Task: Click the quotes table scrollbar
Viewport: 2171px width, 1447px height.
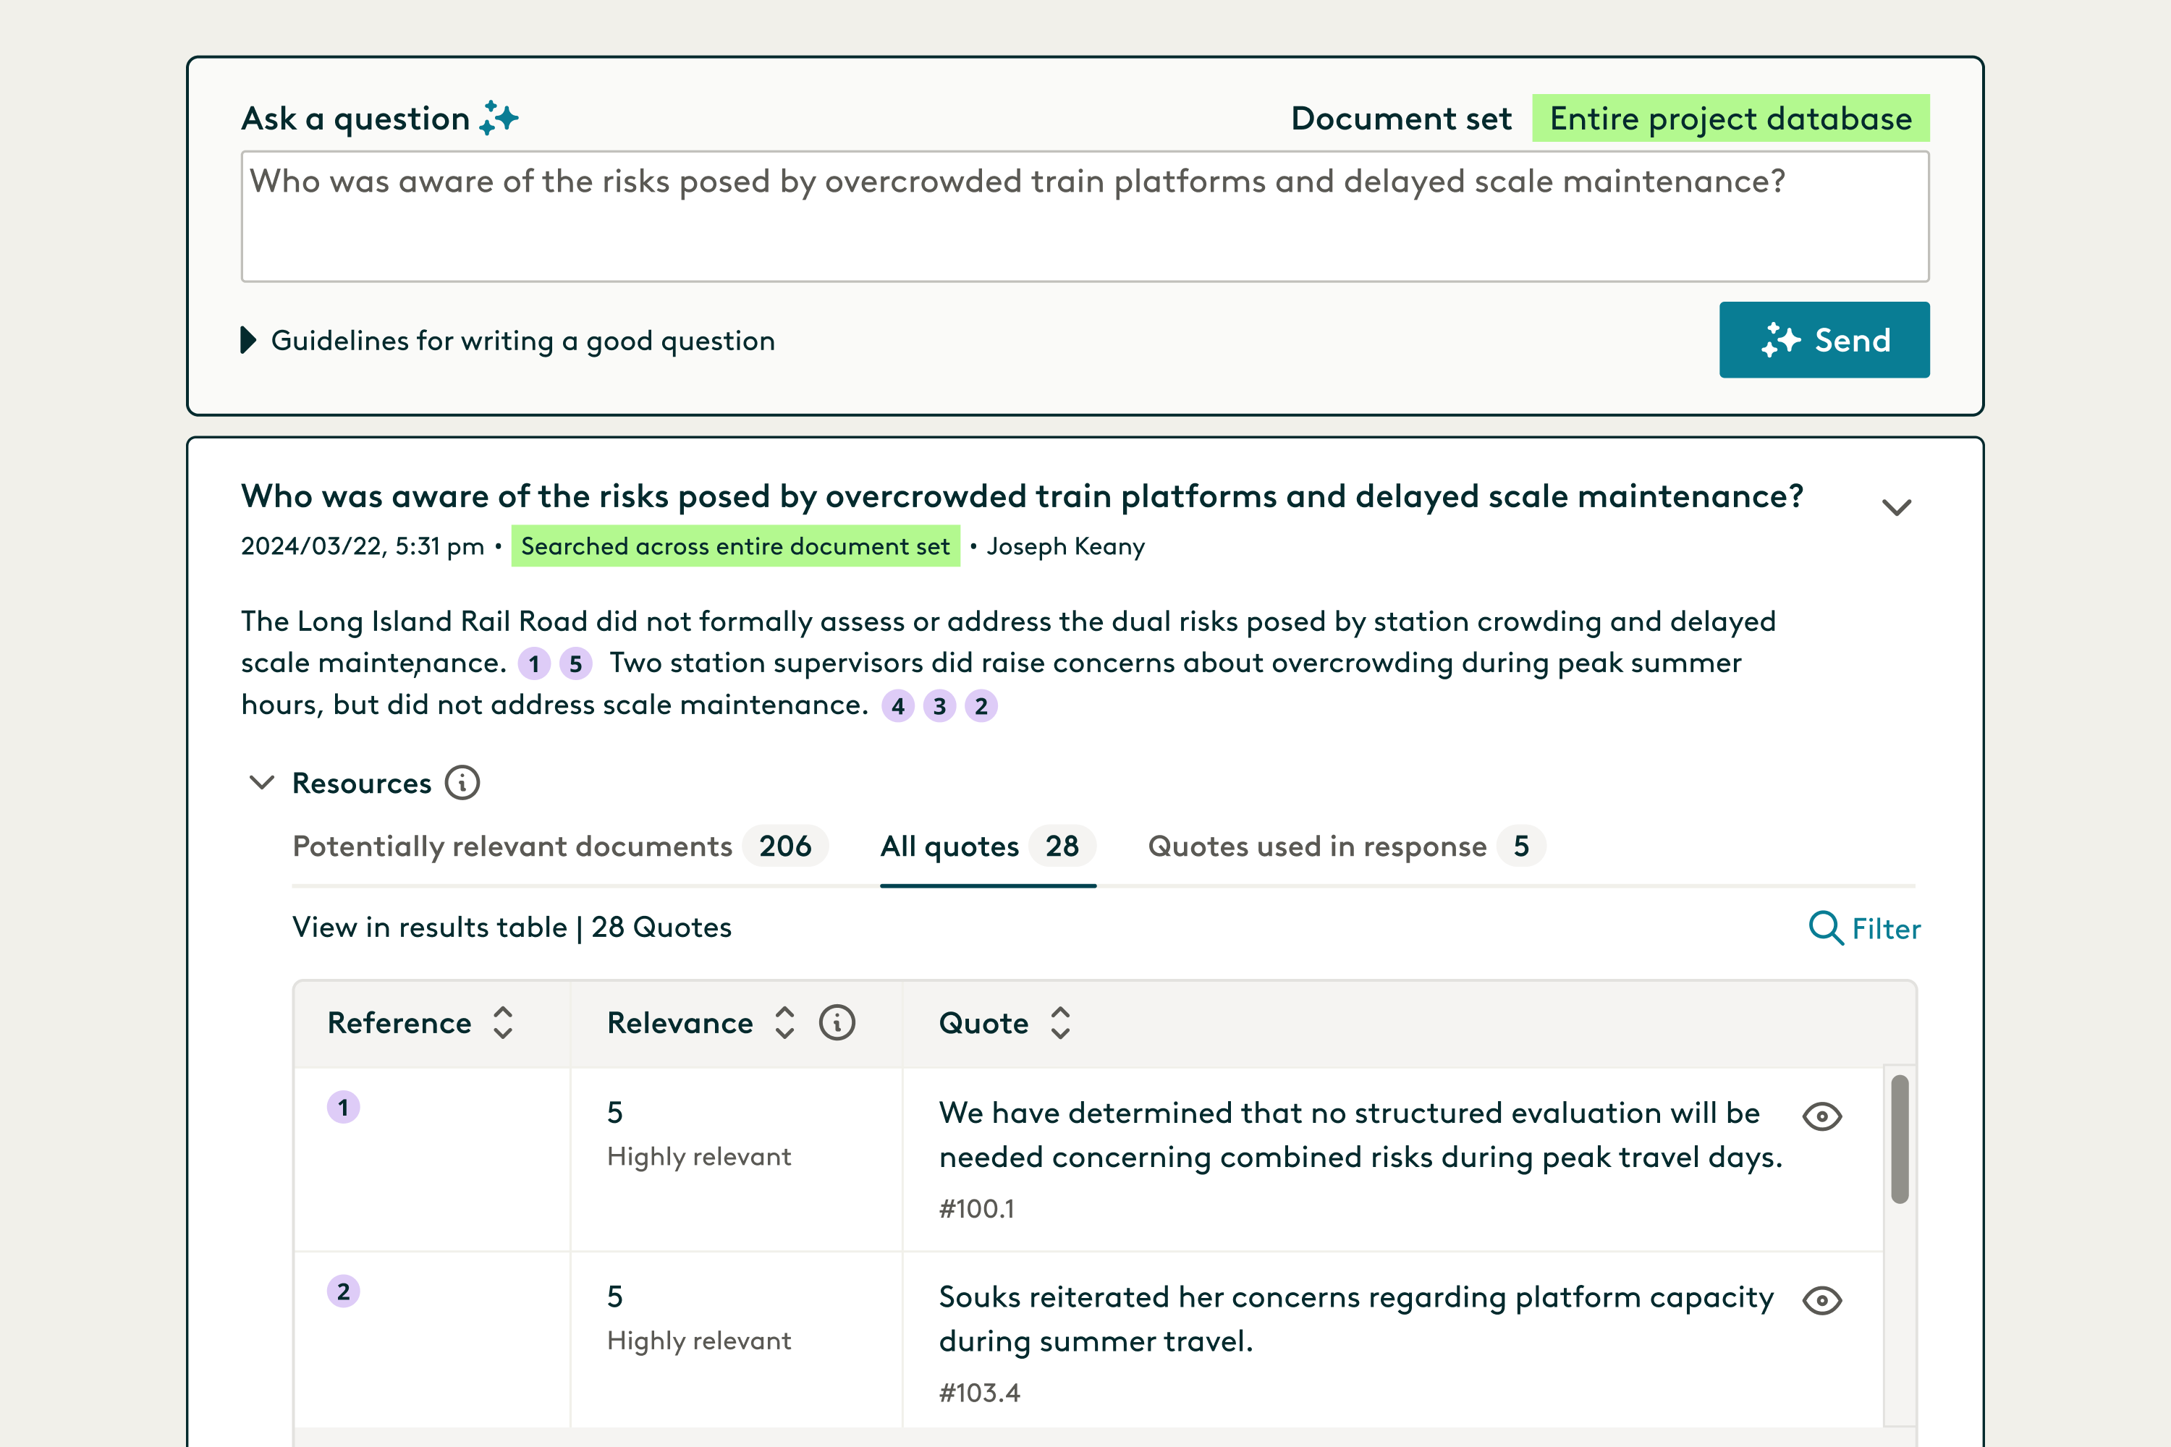Action: 1899,1139
